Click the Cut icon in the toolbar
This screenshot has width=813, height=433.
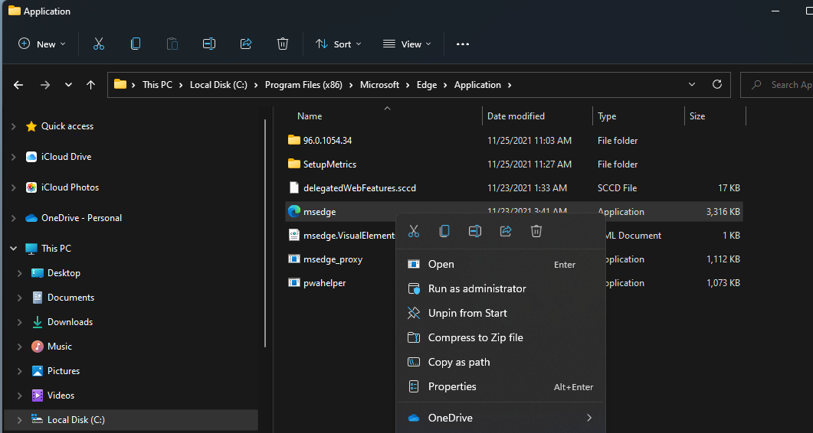(x=98, y=44)
